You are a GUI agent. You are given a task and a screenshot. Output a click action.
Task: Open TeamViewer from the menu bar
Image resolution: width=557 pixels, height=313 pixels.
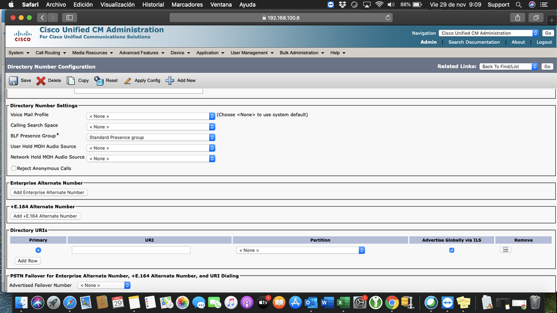(331, 4)
